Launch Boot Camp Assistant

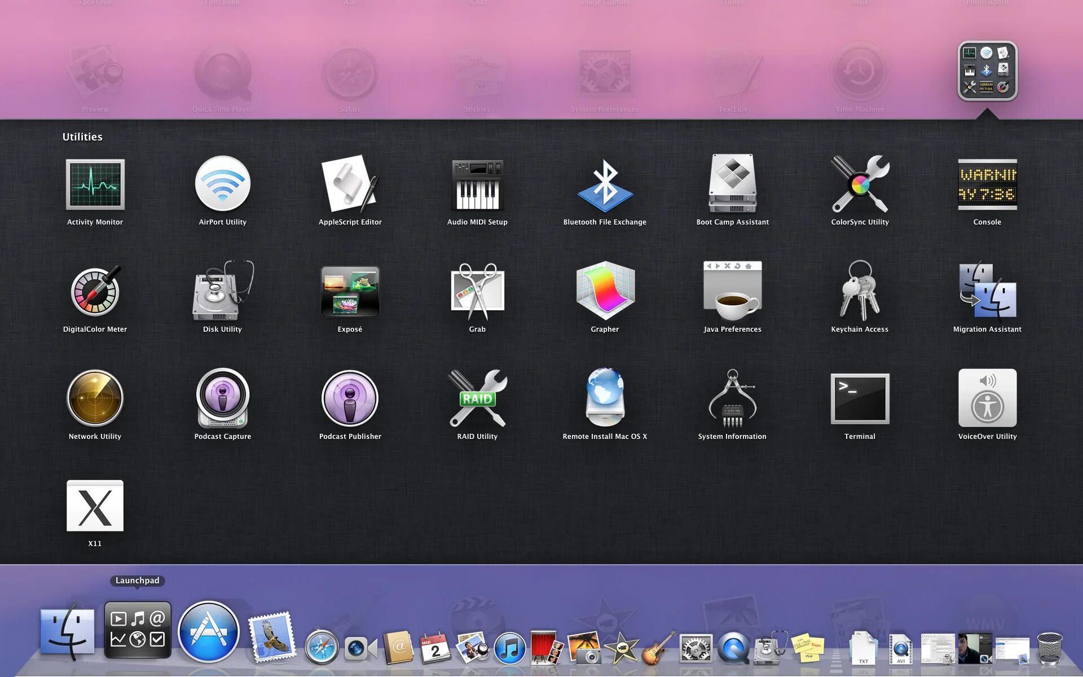[732, 184]
